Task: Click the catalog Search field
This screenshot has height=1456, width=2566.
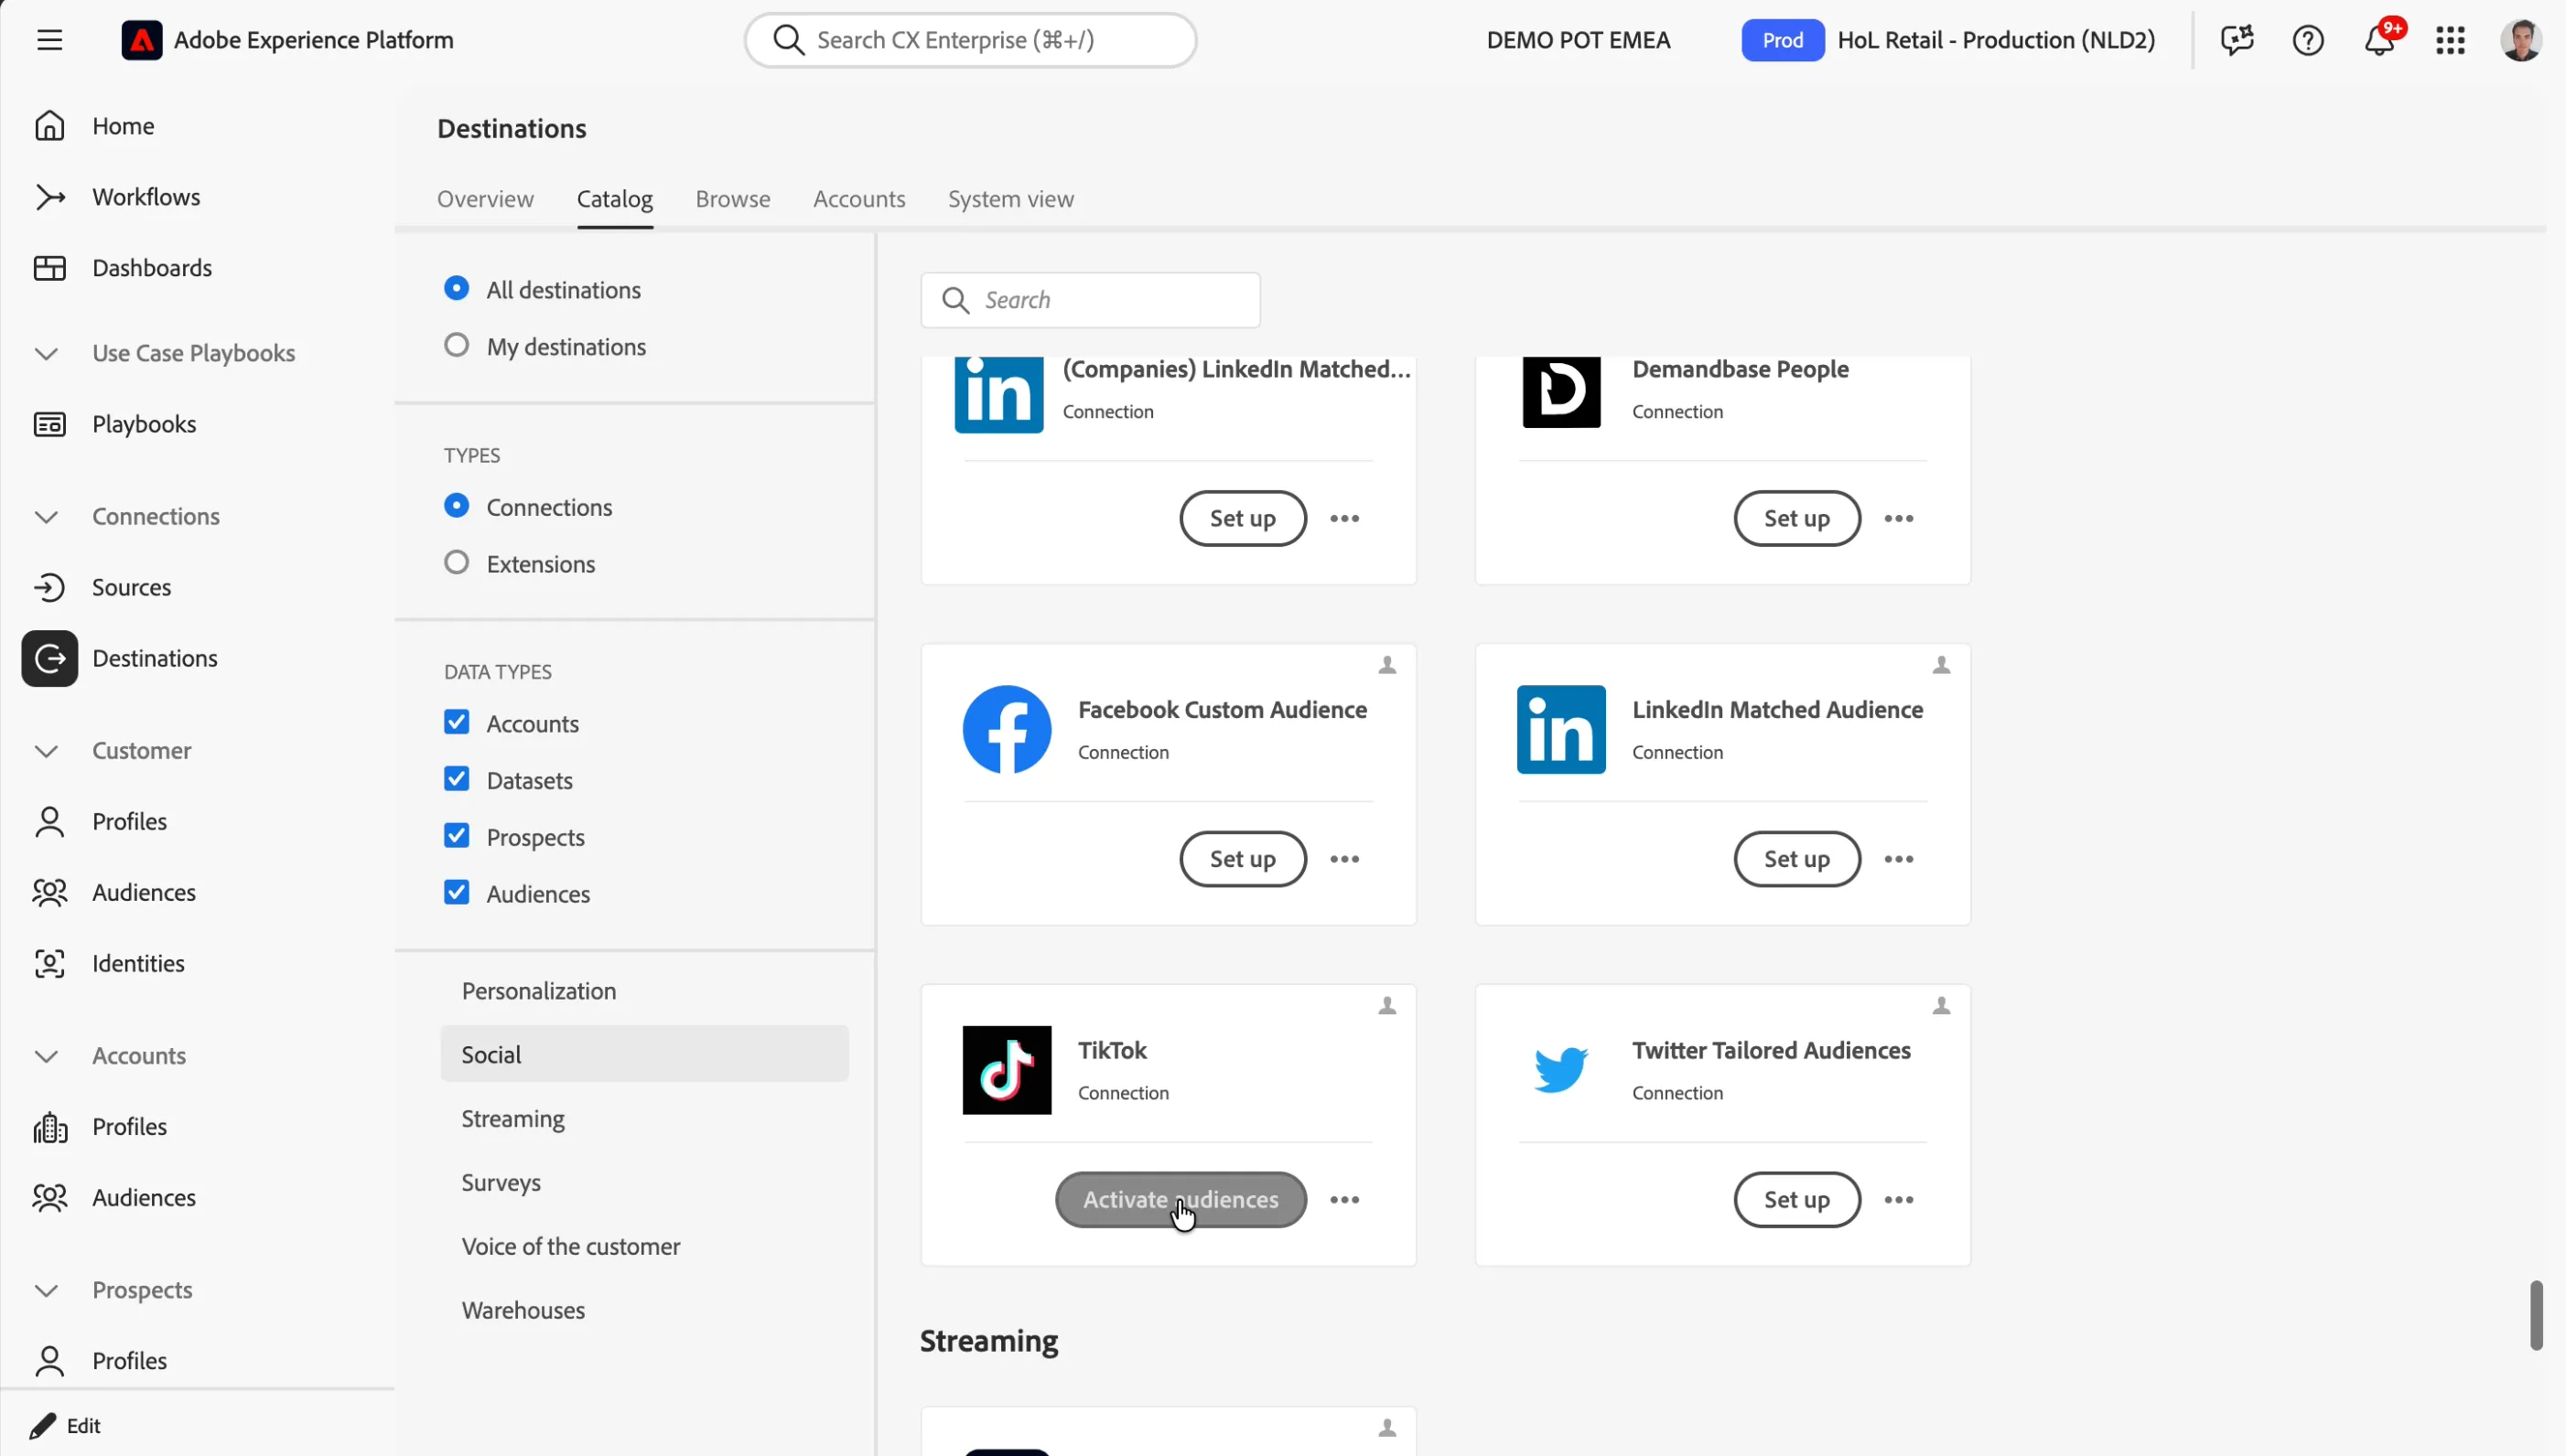Action: pyautogui.click(x=1089, y=300)
